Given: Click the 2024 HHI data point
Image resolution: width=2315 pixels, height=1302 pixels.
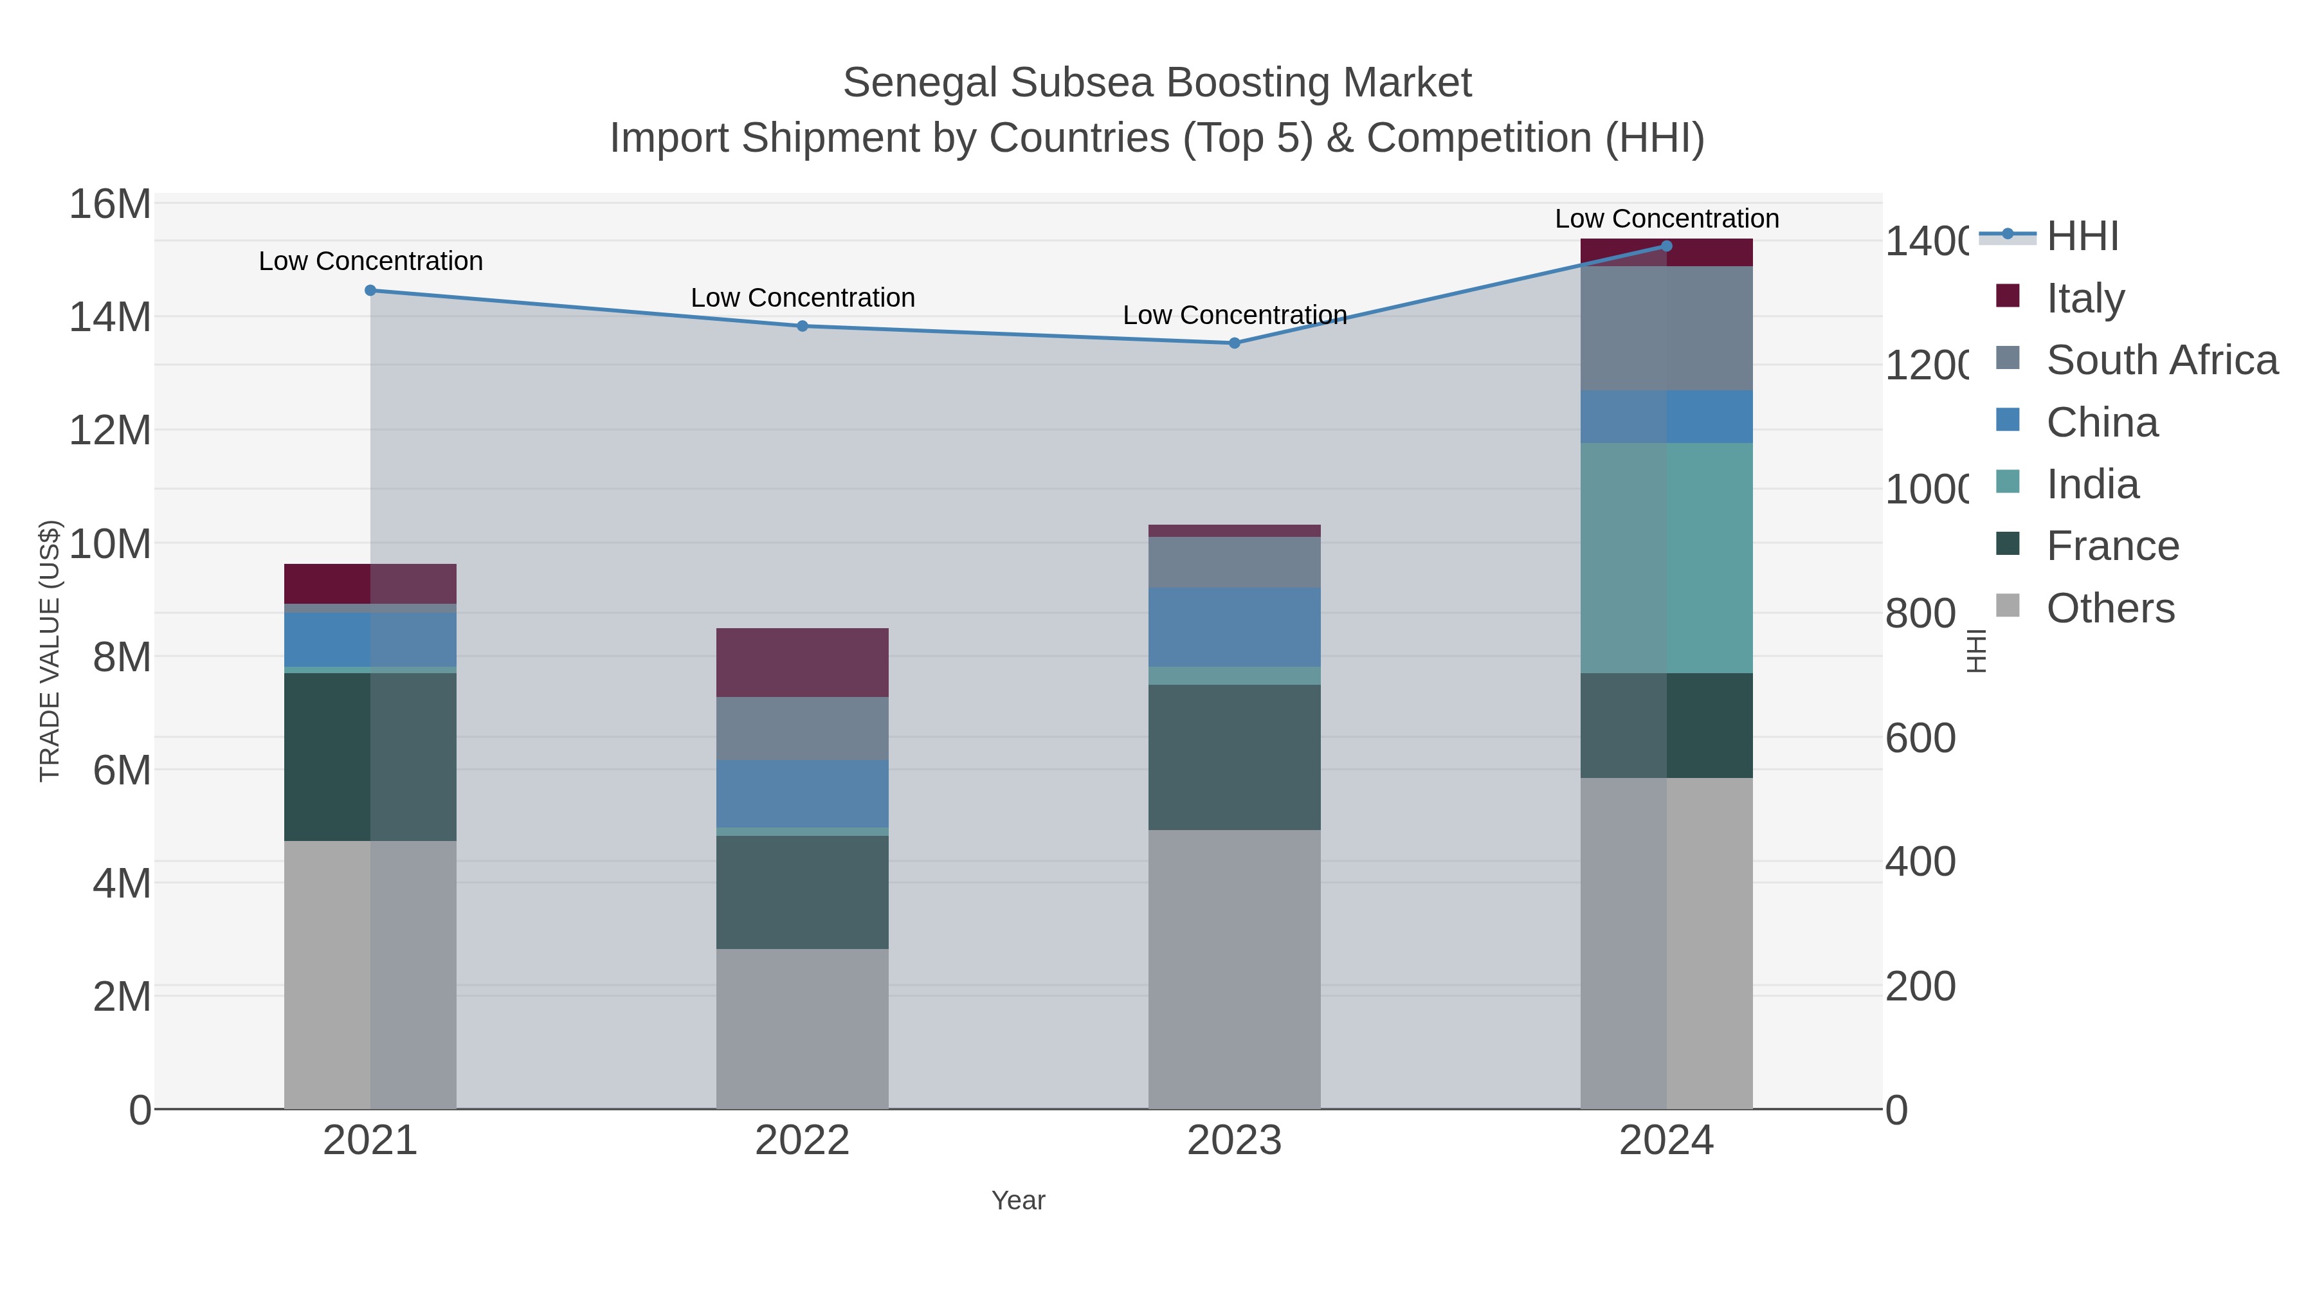Looking at the screenshot, I should click(1667, 246).
